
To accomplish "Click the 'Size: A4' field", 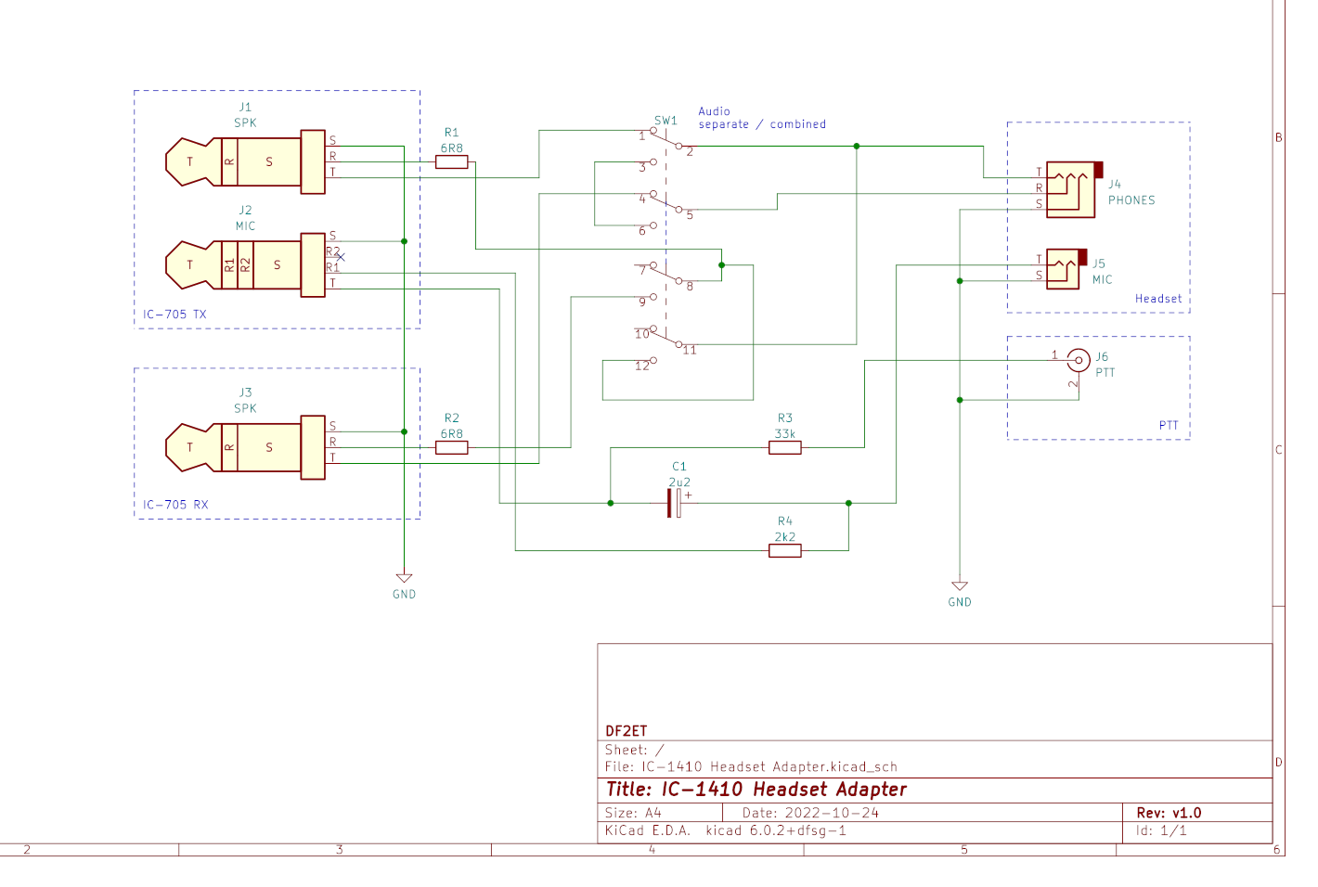I will [x=633, y=813].
